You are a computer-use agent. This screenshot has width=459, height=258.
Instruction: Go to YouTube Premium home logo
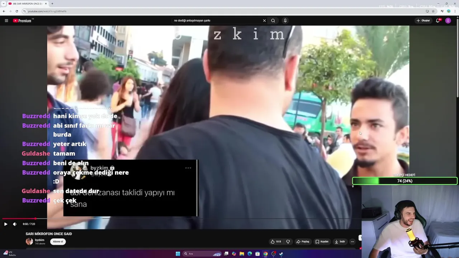[x=23, y=21]
